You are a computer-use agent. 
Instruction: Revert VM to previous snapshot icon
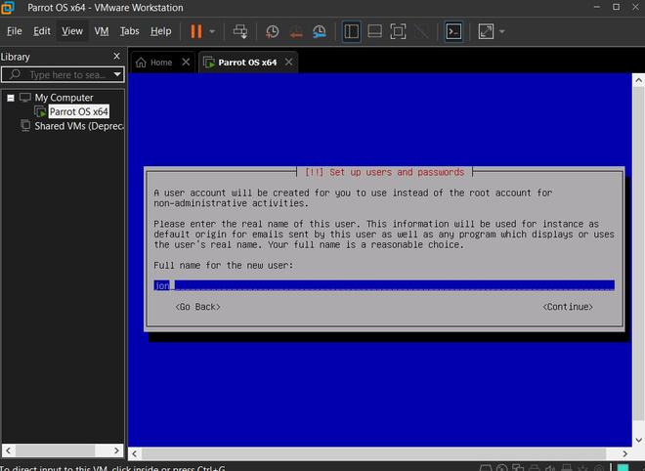pos(296,31)
